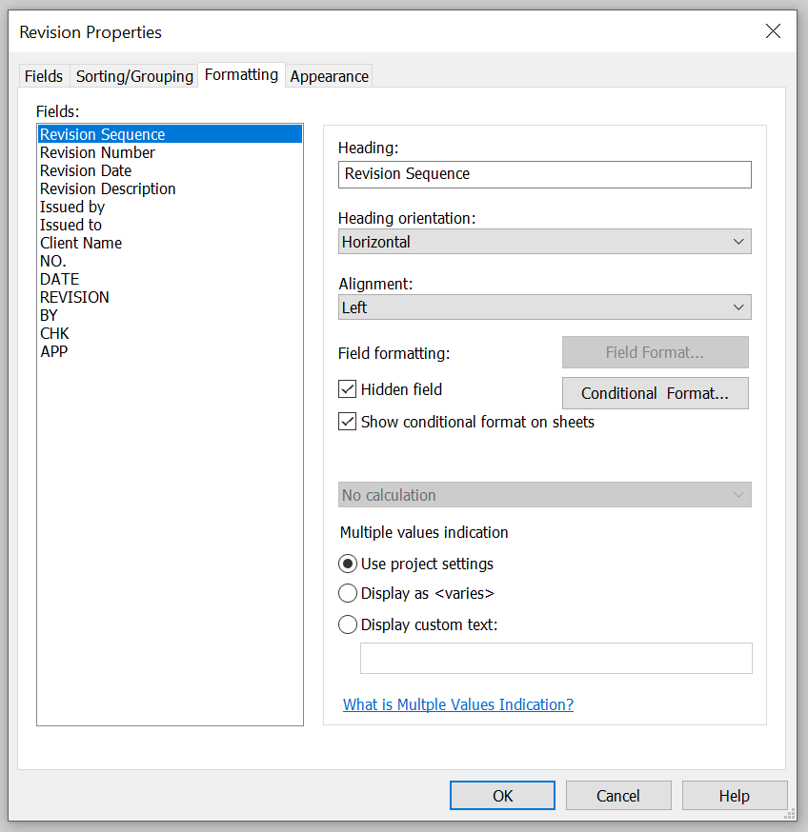The height and width of the screenshot is (832, 808).
Task: Open the Appearance tab
Action: click(329, 76)
